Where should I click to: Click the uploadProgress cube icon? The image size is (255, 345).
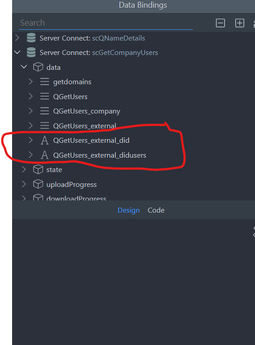click(38, 184)
